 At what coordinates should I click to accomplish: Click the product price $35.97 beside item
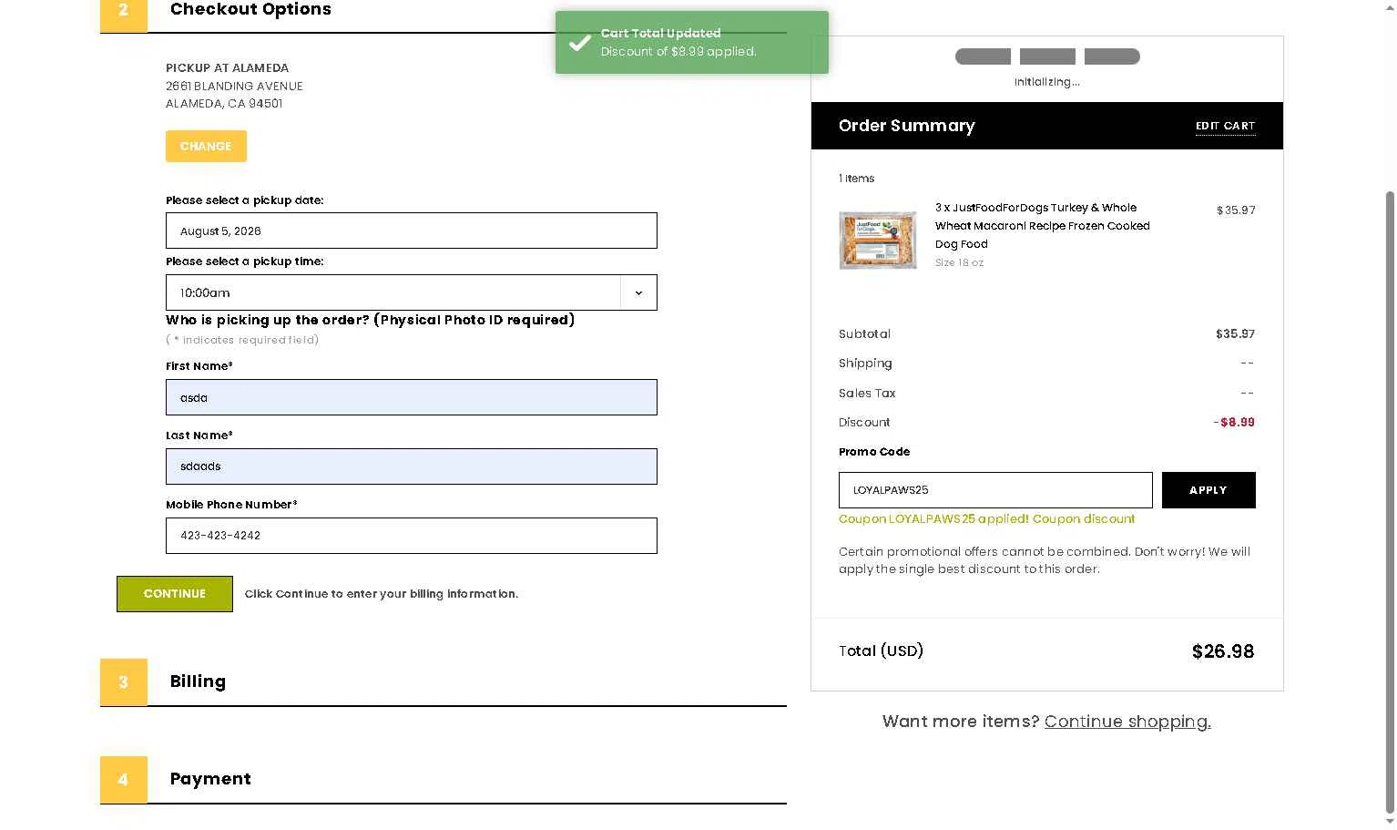1236,210
